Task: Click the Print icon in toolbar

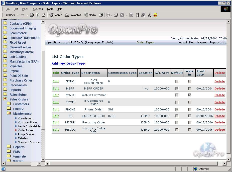Action: [x=116, y=15]
